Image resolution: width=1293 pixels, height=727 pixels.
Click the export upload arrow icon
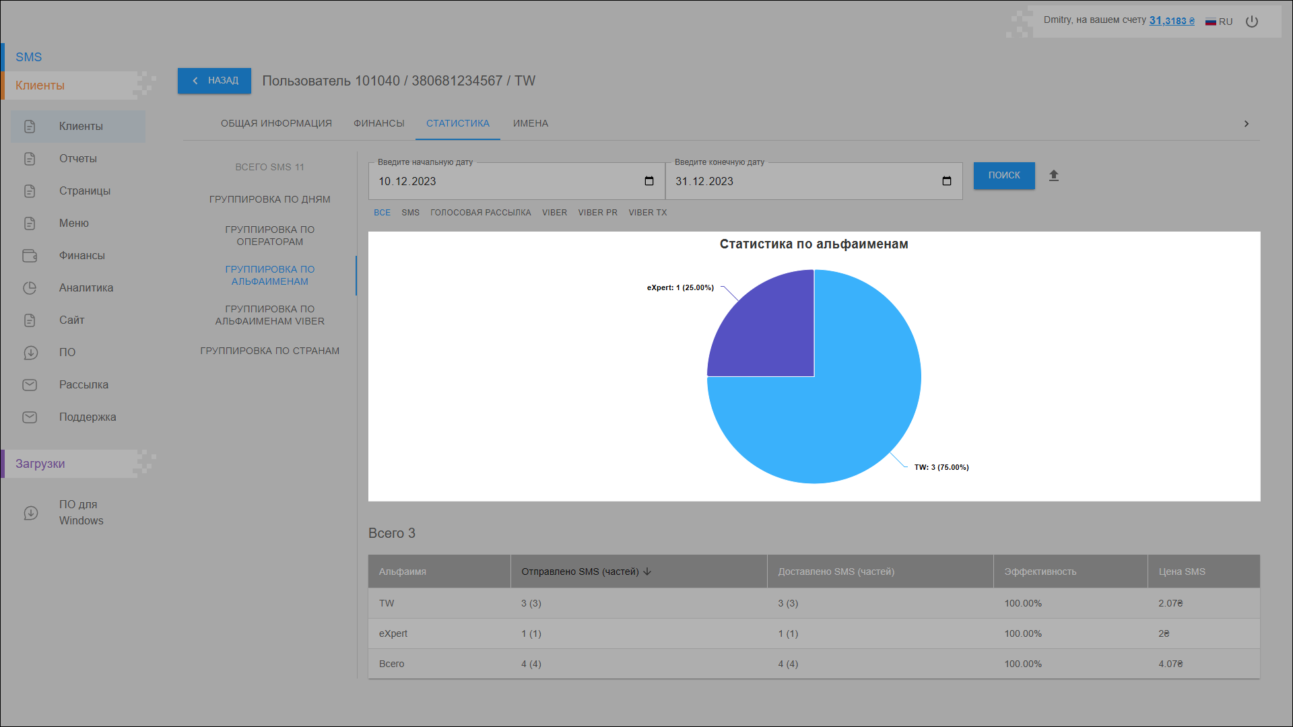(1054, 176)
